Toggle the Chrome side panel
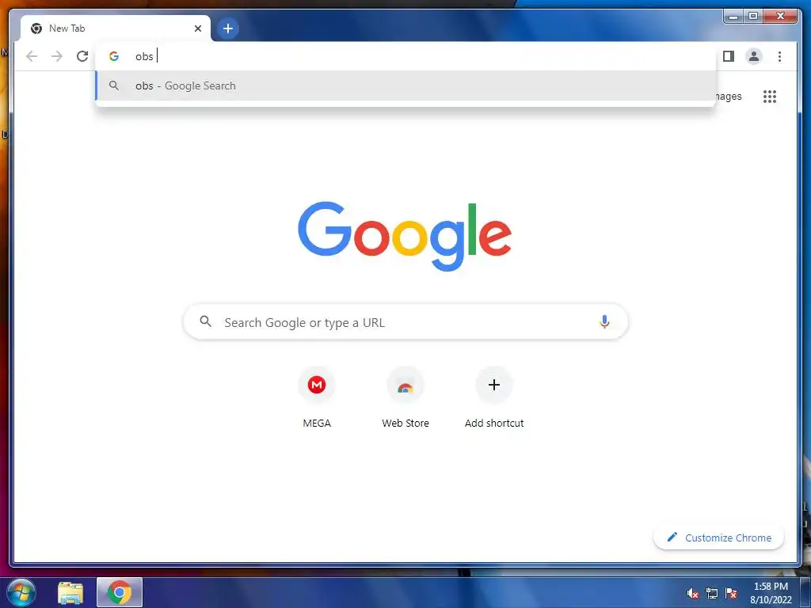811x608 pixels. click(x=729, y=56)
